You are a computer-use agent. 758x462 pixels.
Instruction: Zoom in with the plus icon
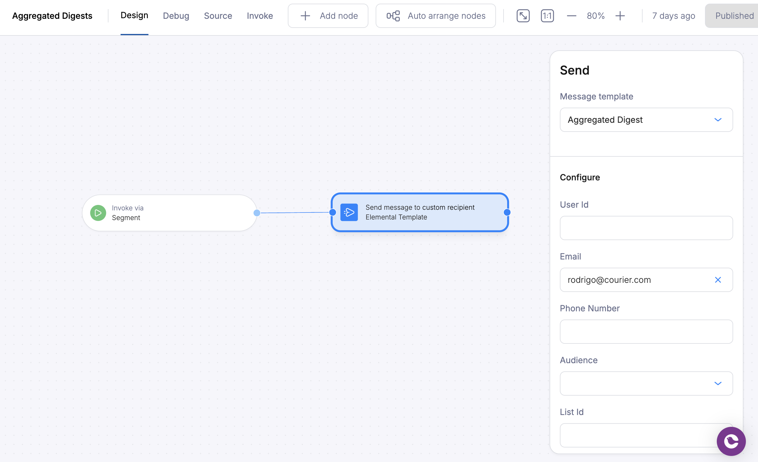(x=620, y=16)
